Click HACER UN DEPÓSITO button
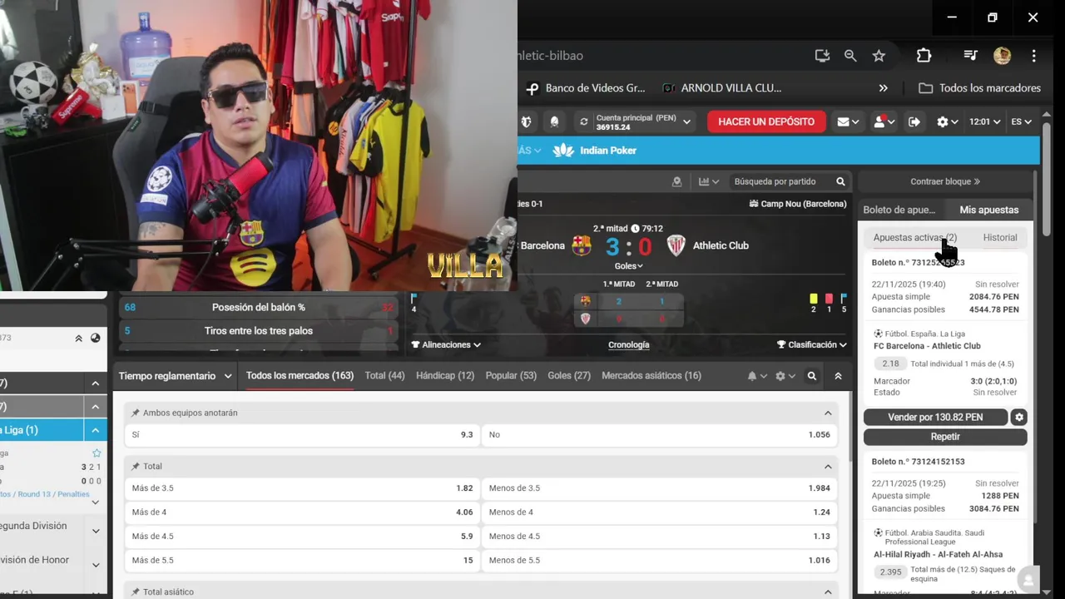Viewport: 1065px width, 599px height. (x=766, y=121)
